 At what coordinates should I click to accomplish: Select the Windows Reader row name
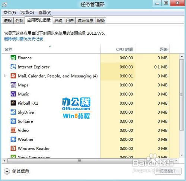coord(34,149)
